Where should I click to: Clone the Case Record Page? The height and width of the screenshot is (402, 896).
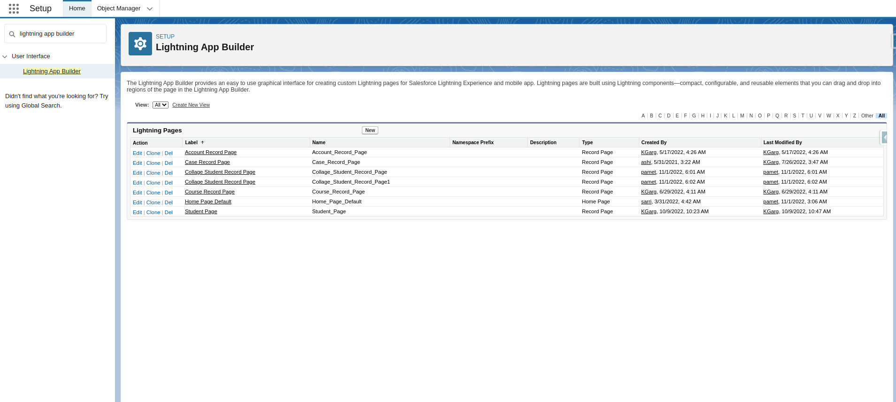(x=153, y=163)
